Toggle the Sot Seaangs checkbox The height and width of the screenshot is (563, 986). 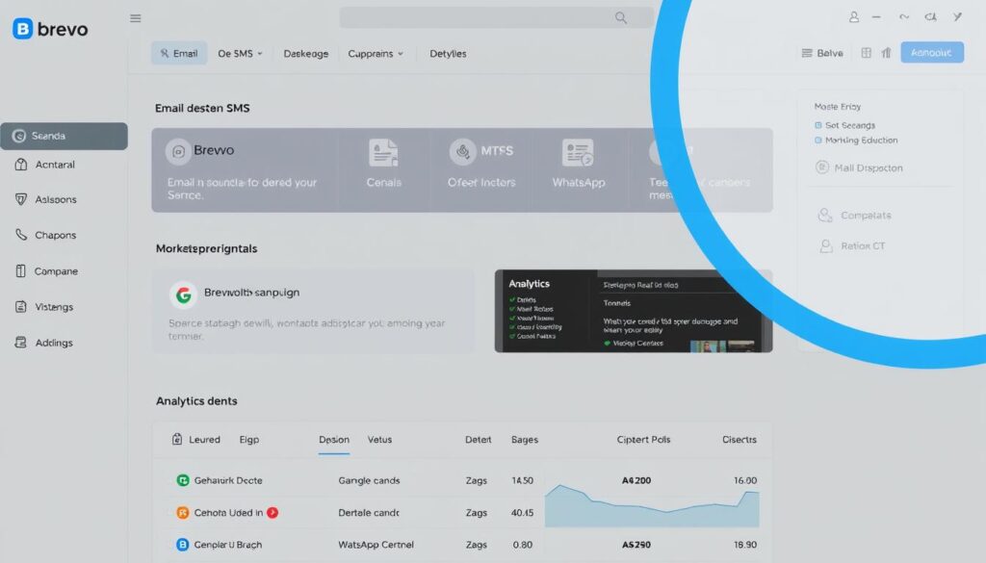(818, 125)
